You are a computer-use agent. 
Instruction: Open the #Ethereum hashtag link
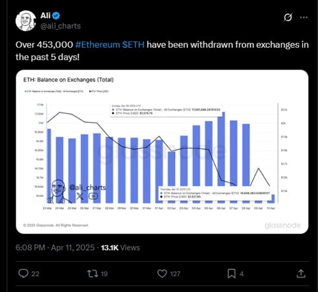97,45
